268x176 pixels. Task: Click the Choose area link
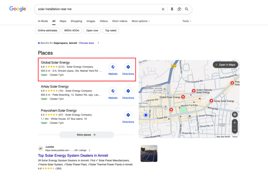86,43
